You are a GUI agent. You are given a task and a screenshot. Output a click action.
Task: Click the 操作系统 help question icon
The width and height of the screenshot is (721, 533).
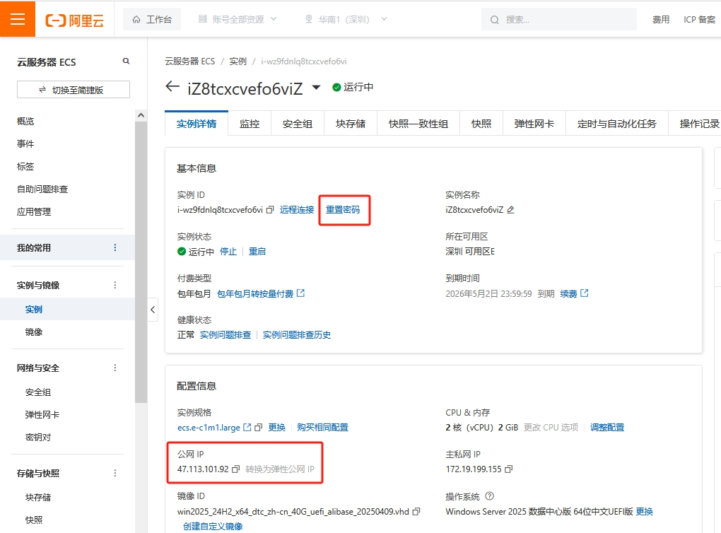pyautogui.click(x=490, y=496)
